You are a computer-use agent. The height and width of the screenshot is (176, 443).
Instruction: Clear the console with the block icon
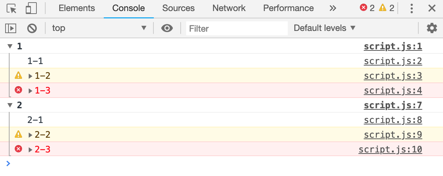coord(32,28)
